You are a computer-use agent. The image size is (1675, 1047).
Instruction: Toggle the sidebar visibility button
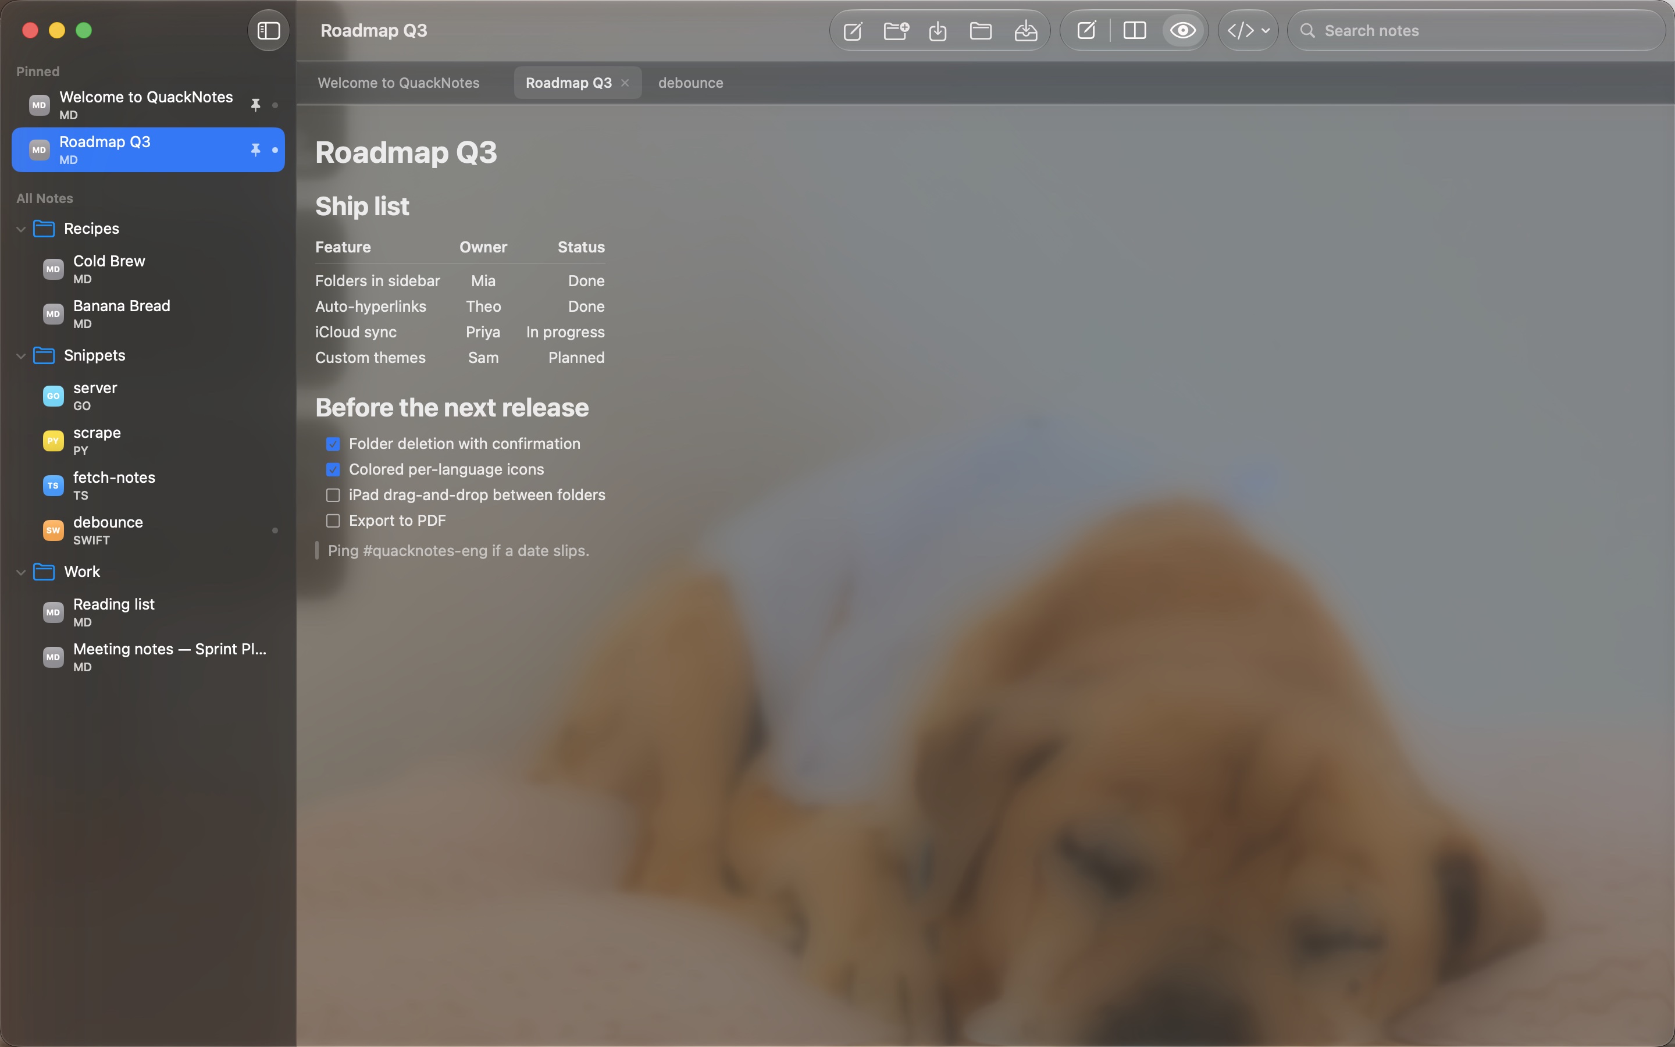[x=269, y=30]
